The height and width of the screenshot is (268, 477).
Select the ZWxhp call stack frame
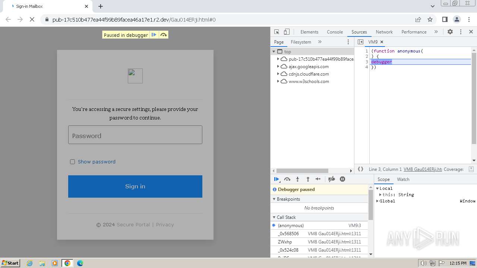319,242
